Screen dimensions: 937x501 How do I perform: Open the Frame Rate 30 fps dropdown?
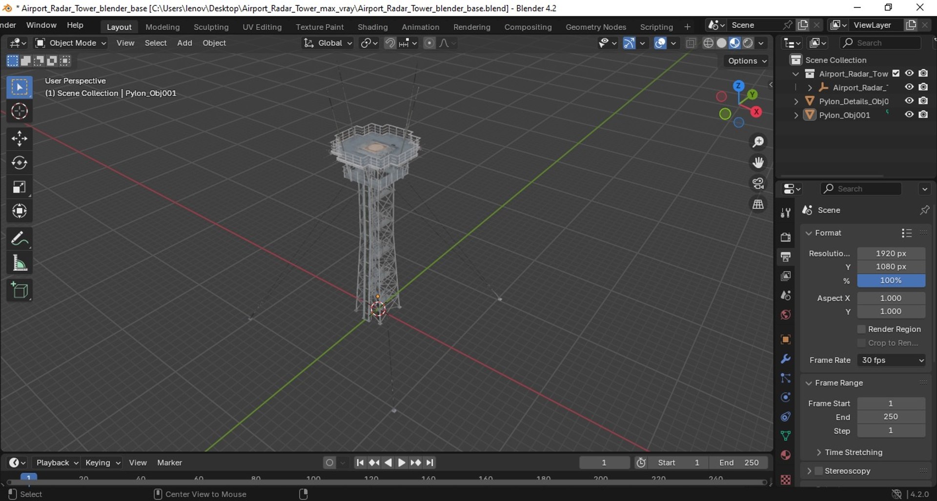[x=892, y=360]
